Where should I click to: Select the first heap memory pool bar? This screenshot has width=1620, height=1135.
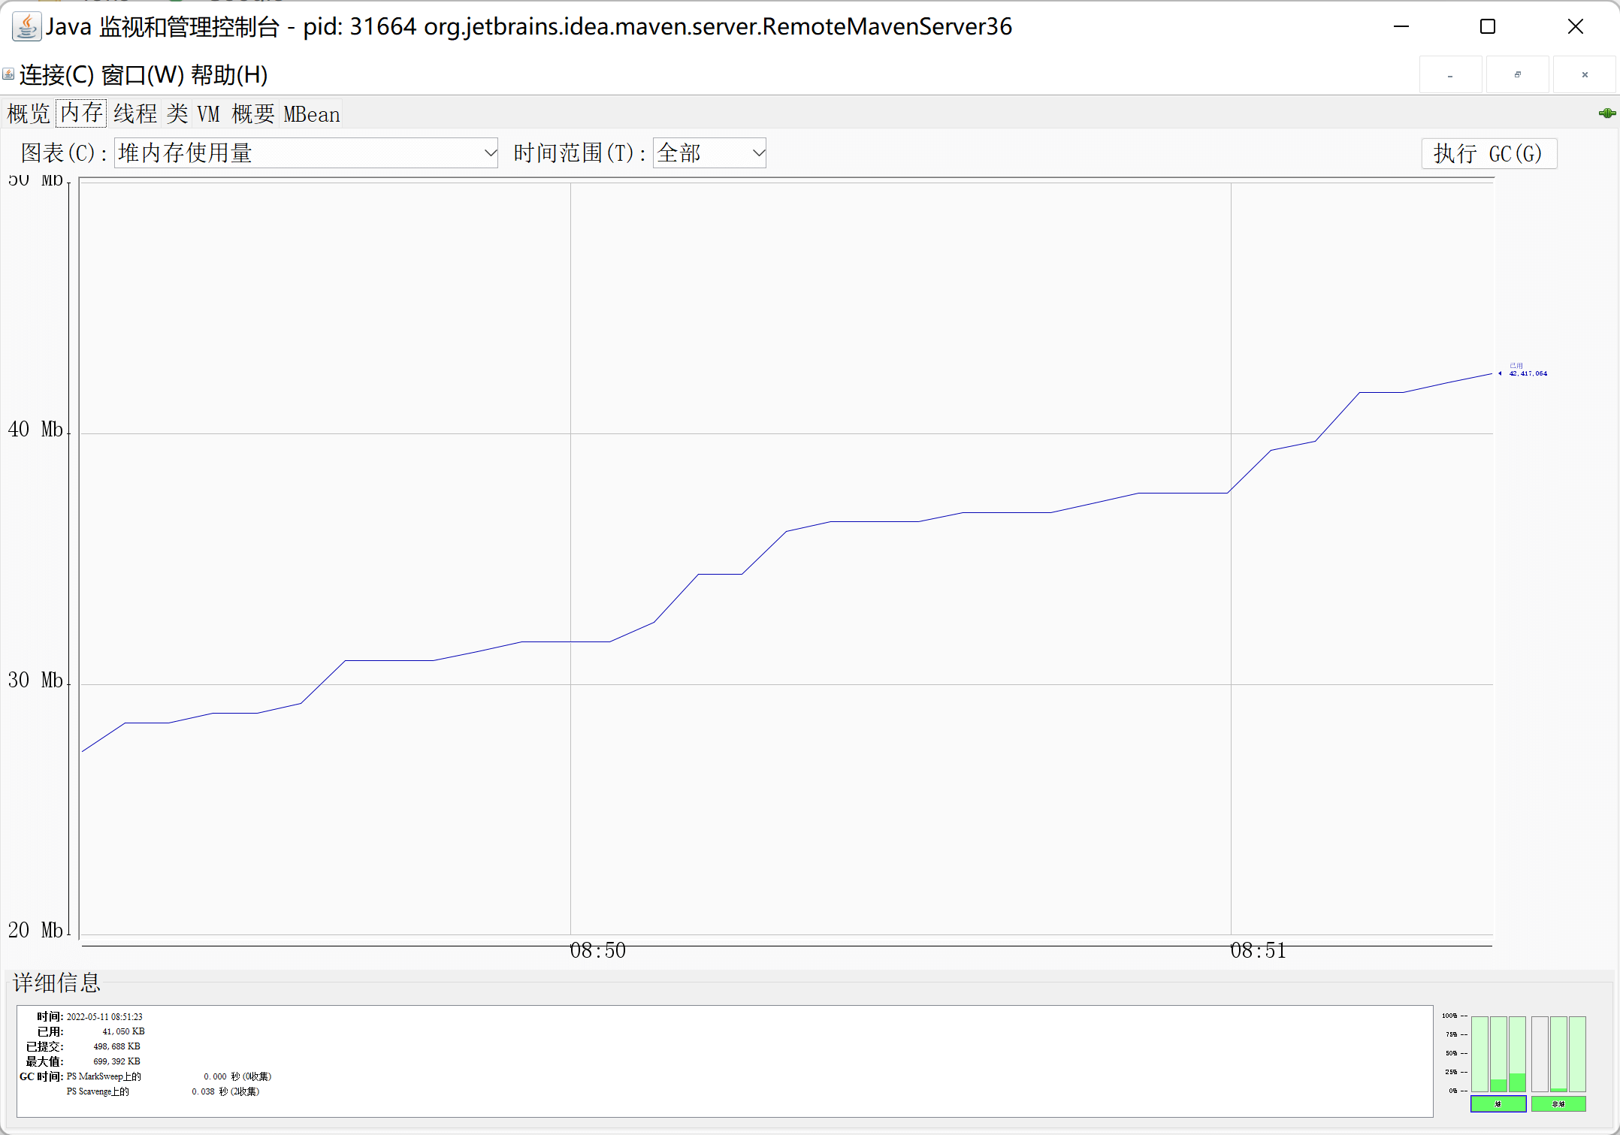(x=1479, y=1054)
